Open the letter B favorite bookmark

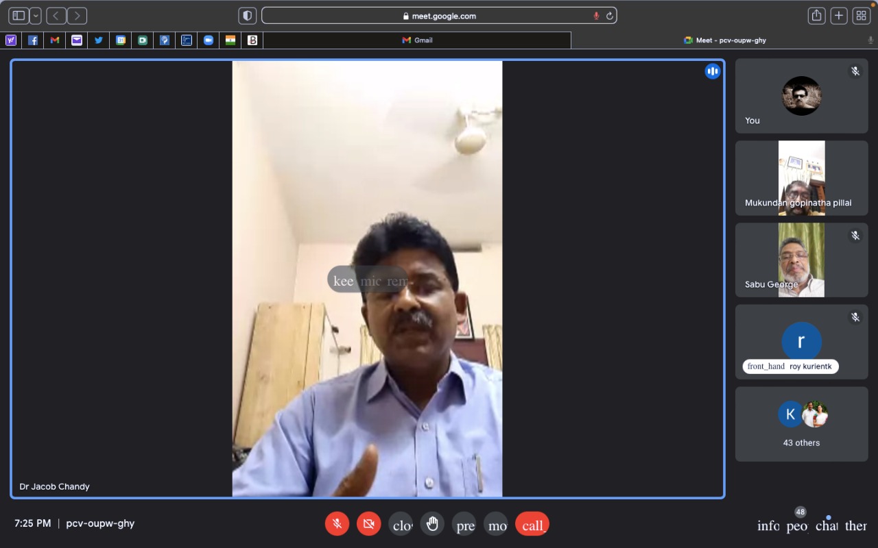point(252,40)
